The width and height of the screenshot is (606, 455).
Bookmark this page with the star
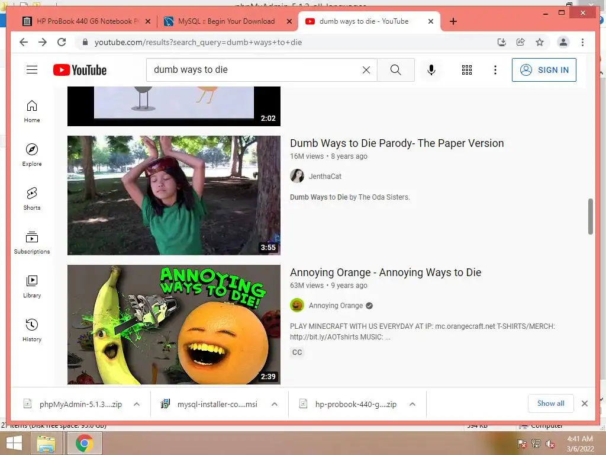[x=540, y=42]
